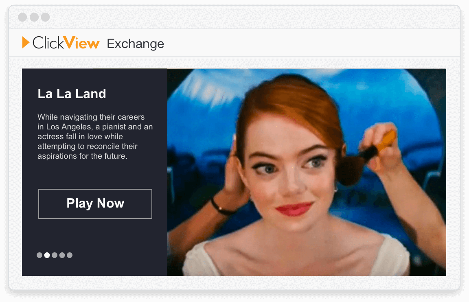Click the Play Now button

pos(95,204)
